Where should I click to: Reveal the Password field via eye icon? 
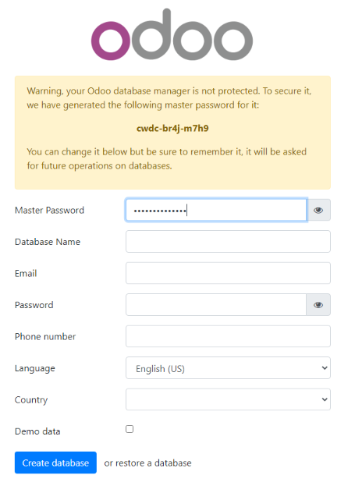tap(318, 305)
